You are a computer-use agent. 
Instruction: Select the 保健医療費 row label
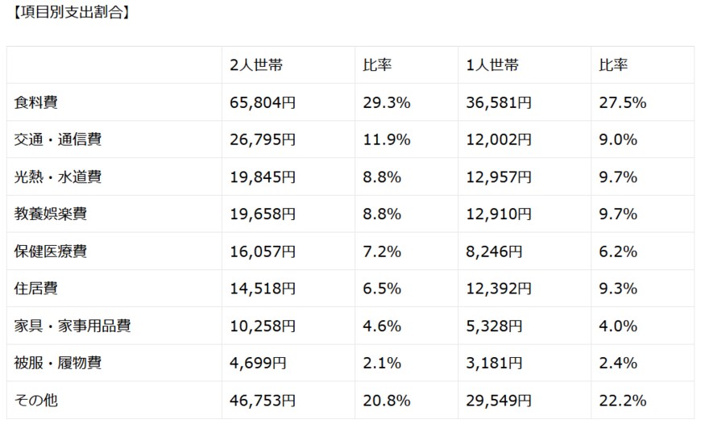pyautogui.click(x=51, y=251)
